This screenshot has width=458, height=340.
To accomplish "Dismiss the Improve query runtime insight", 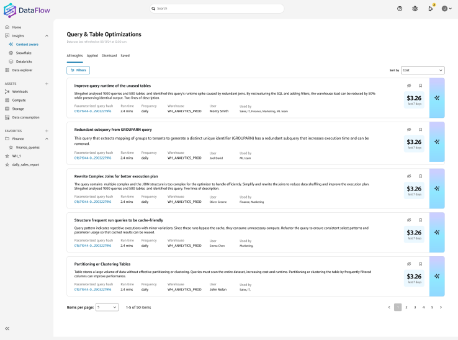I will pyautogui.click(x=409, y=86).
